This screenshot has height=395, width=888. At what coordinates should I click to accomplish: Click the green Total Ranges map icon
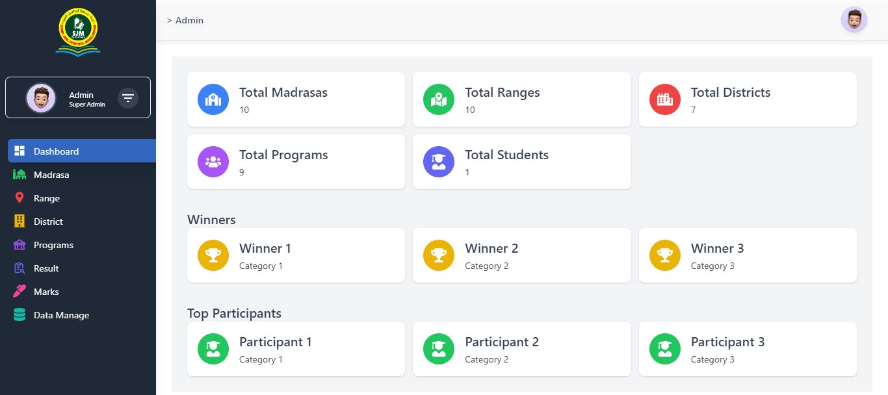[x=439, y=99]
